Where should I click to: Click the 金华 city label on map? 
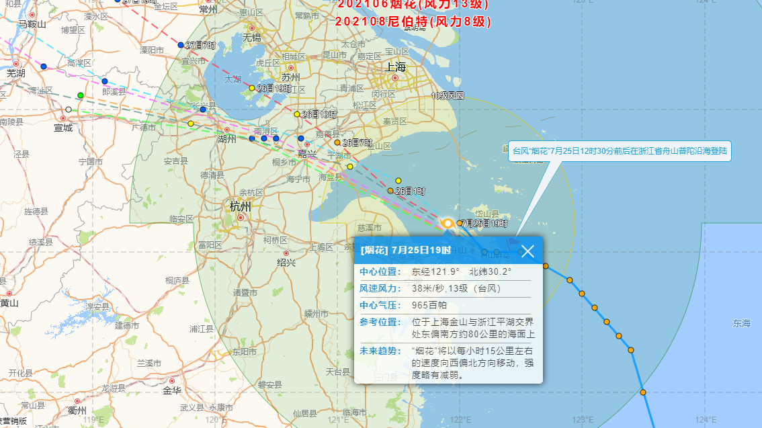[x=172, y=390]
